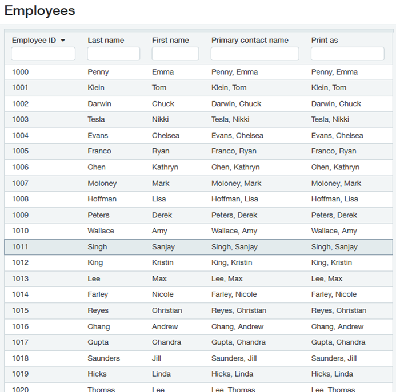
Task: Click last name Klein
Action: click(96, 88)
